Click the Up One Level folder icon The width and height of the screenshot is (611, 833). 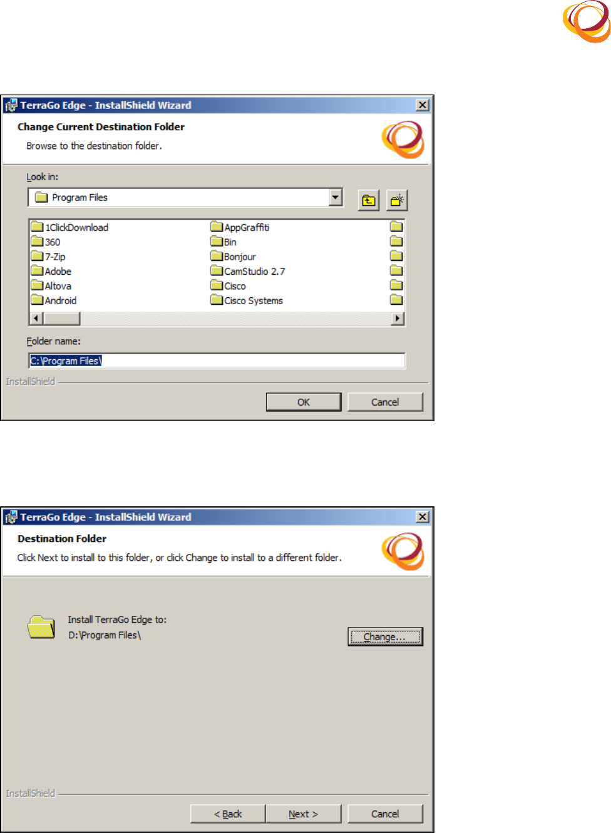(369, 200)
